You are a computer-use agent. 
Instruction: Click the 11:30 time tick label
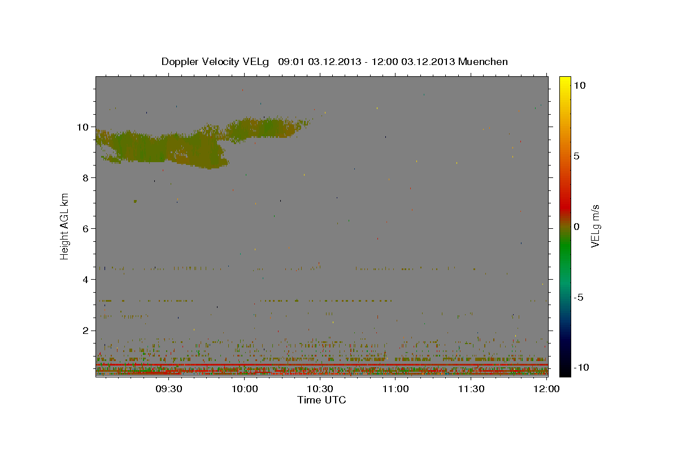click(x=471, y=389)
